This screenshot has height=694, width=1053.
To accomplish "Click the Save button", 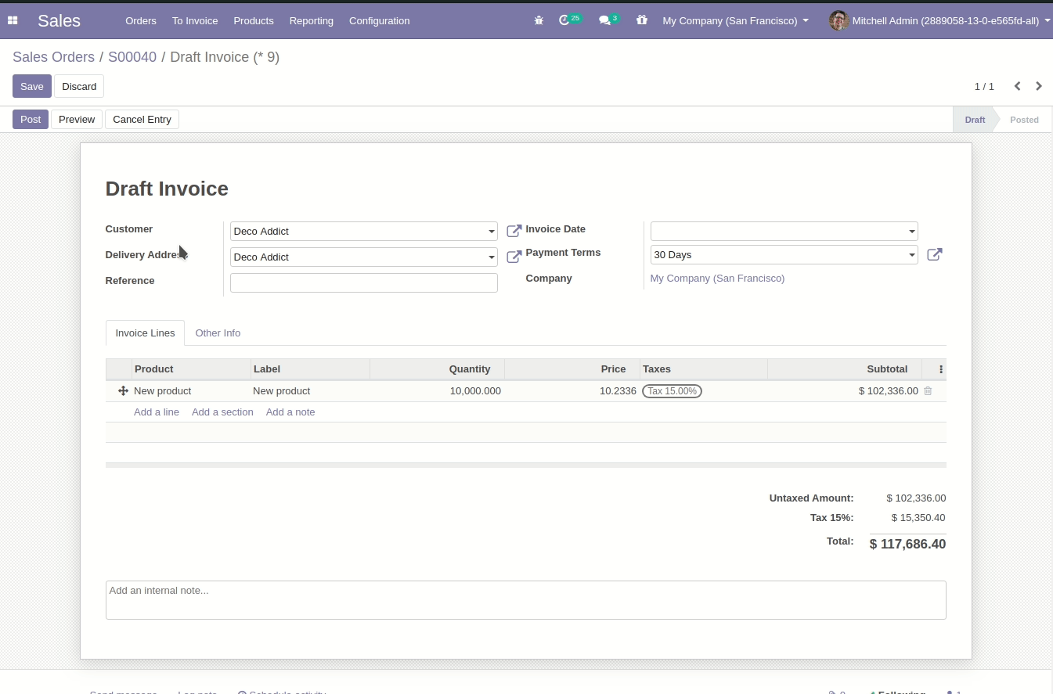I will point(32,86).
